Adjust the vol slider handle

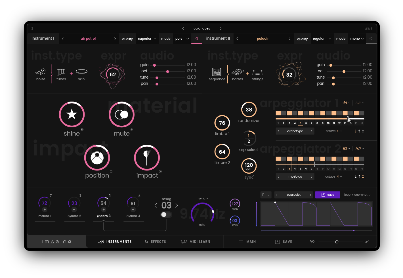click(337, 242)
